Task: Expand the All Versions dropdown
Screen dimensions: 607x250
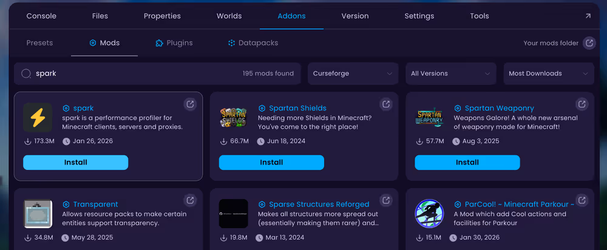Action: 450,73
